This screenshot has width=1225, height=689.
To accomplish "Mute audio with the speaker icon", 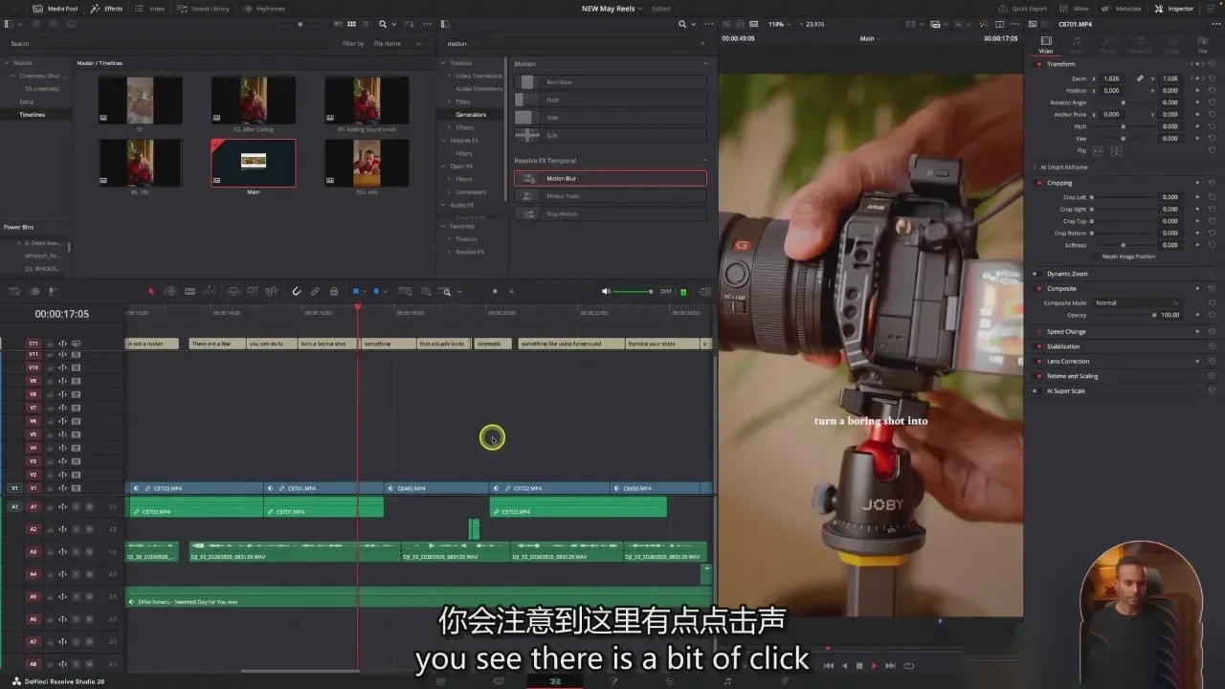I will 606,291.
